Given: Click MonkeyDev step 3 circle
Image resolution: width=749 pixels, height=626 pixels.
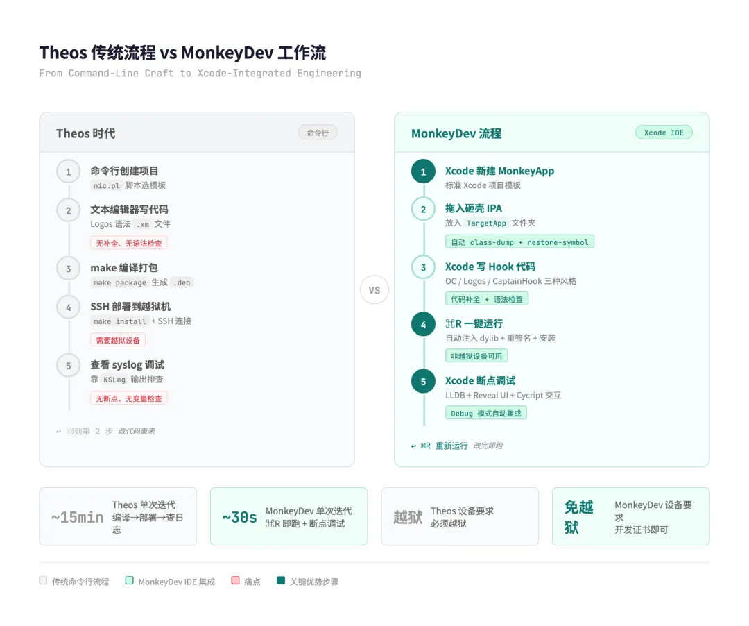Looking at the screenshot, I should click(x=423, y=267).
